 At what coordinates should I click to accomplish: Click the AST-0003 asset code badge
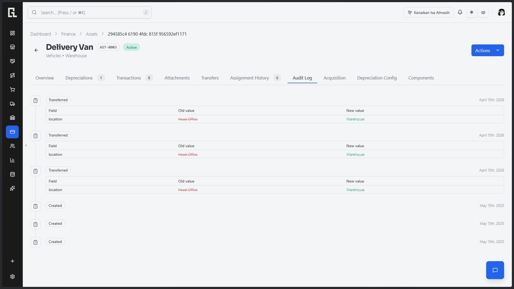(108, 47)
